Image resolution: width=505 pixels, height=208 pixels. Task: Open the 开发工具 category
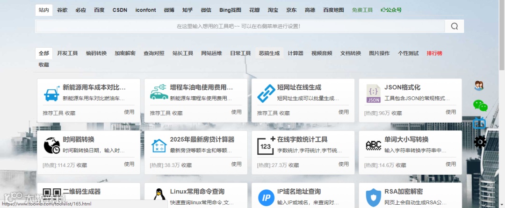tap(67, 53)
